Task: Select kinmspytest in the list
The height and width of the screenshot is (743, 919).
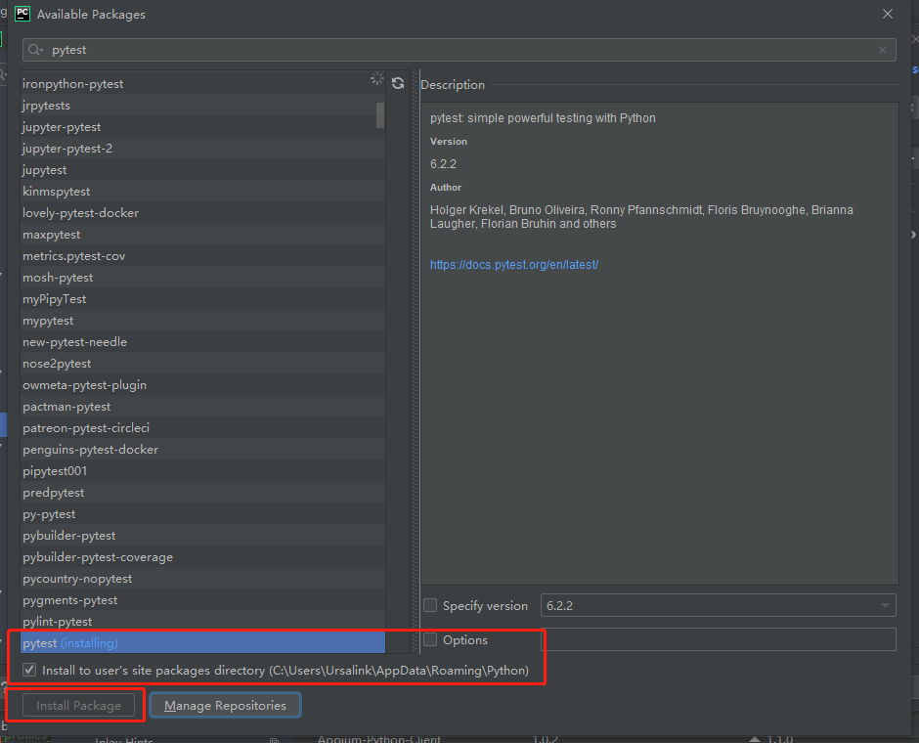Action: coord(202,192)
